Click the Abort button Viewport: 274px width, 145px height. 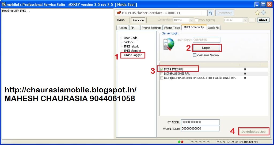263,20
